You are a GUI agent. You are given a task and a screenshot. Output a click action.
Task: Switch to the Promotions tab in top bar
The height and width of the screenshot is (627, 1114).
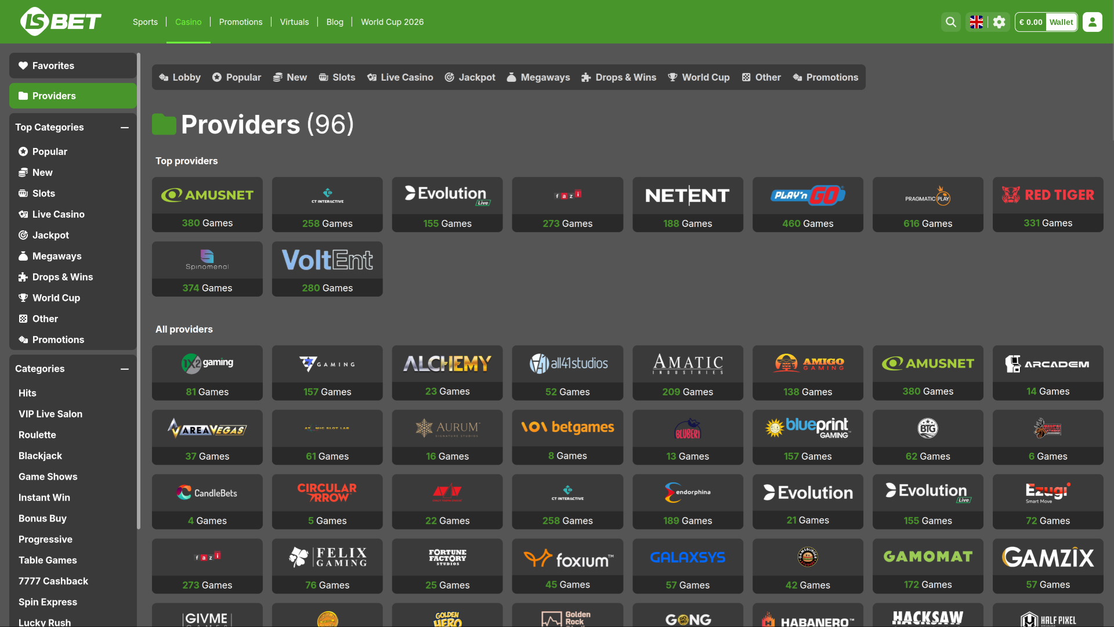pos(826,77)
